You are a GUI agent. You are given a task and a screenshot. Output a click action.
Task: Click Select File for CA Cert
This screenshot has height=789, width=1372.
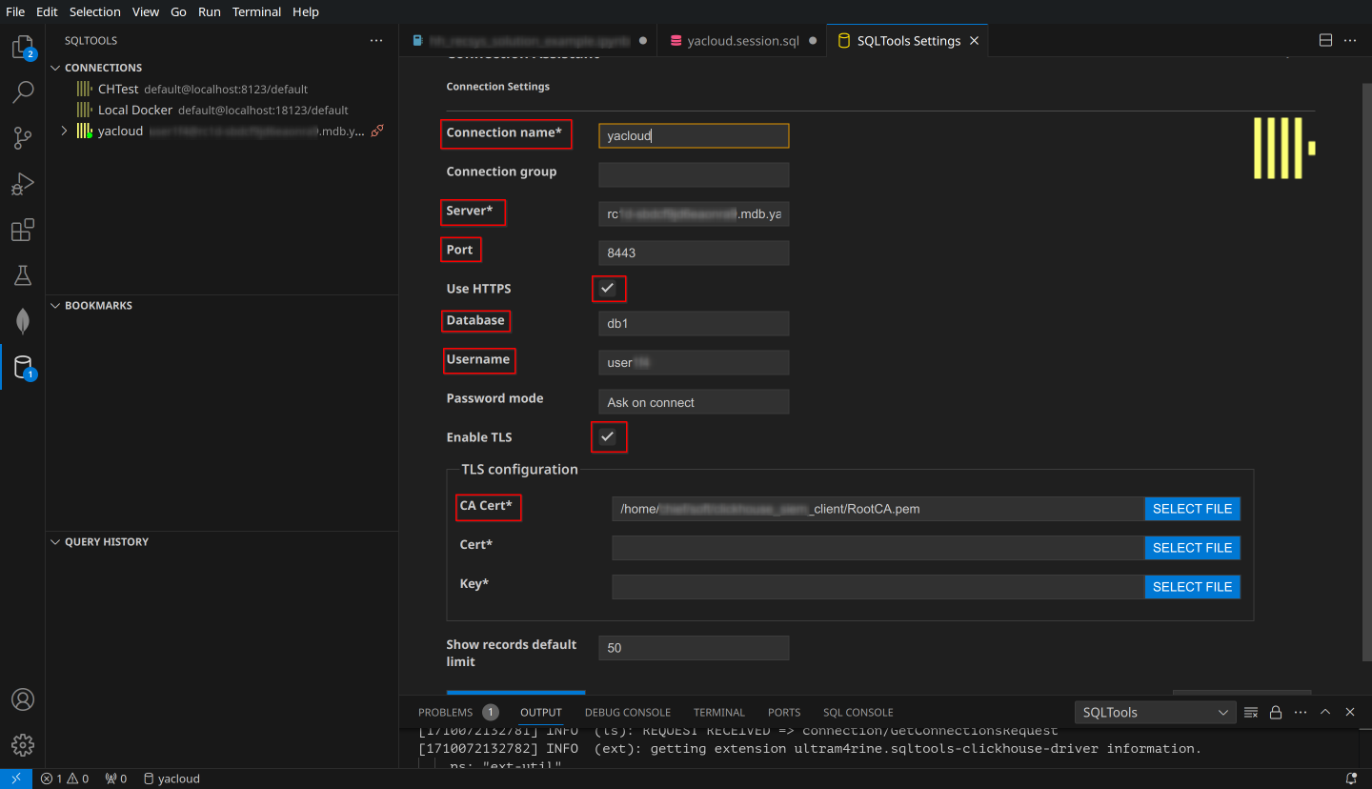click(x=1192, y=509)
